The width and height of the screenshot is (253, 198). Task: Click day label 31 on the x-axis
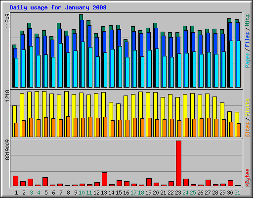coord(237,193)
